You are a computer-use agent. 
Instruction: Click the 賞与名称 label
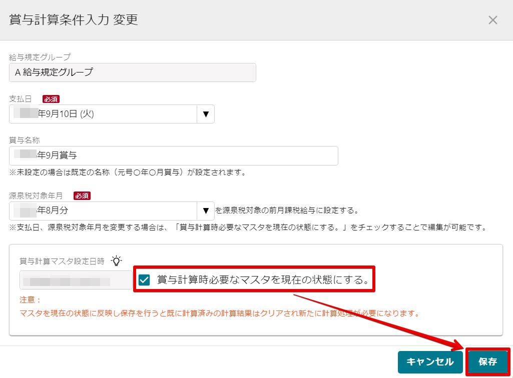coord(25,140)
